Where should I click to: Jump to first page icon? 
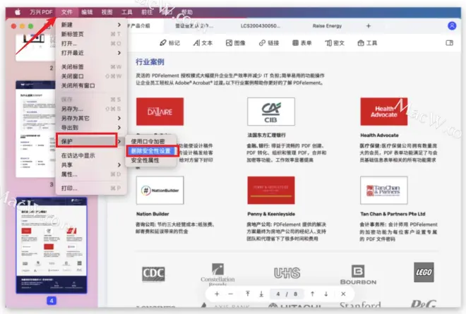point(248,294)
